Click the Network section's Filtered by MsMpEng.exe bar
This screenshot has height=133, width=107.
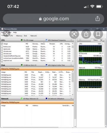point(37,102)
